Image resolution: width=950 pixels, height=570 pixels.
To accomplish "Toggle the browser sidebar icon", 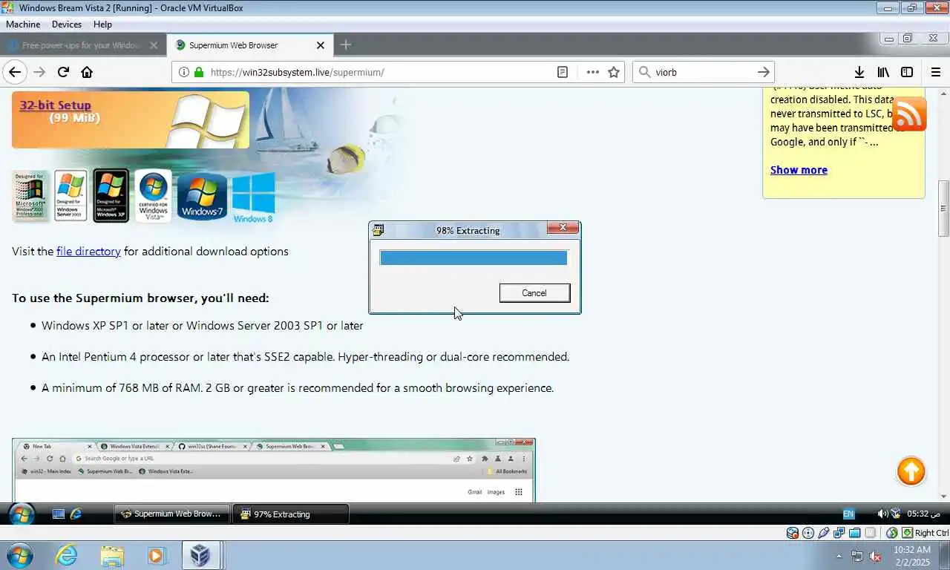I will [x=907, y=72].
